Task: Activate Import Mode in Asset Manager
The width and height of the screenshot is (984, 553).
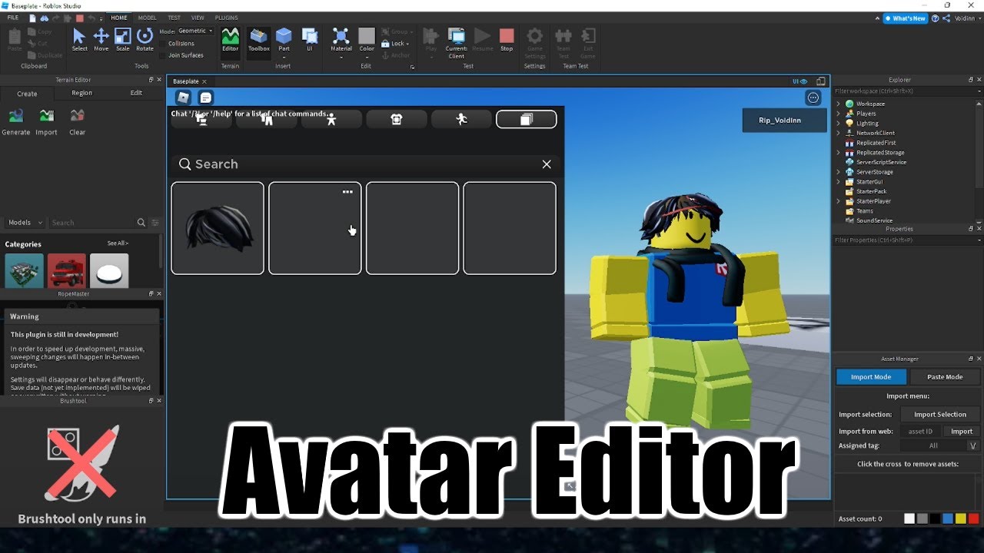Action: pyautogui.click(x=871, y=377)
